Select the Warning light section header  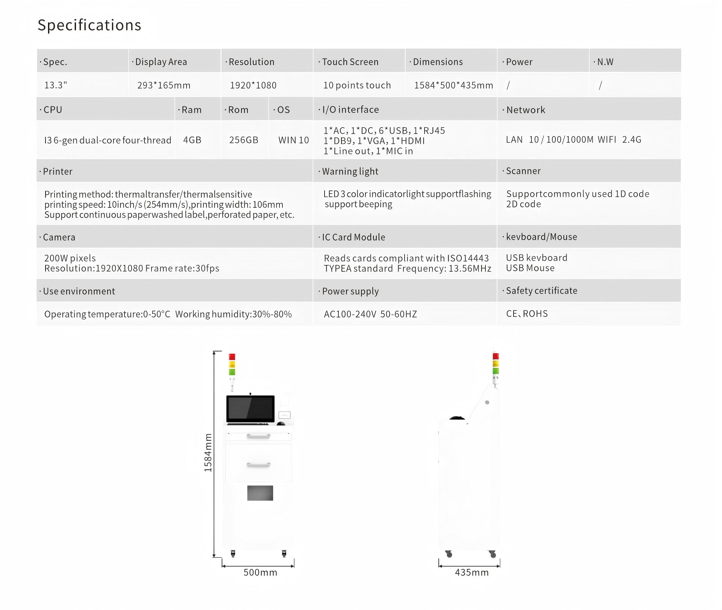click(x=405, y=171)
